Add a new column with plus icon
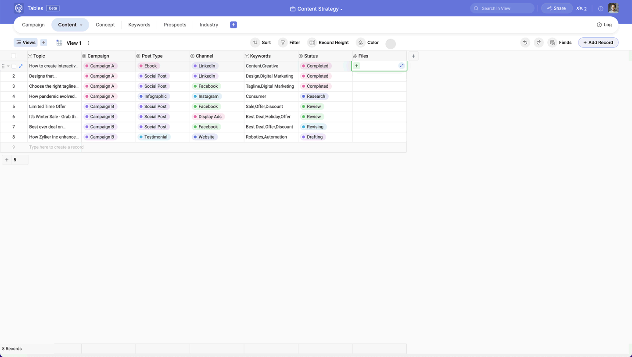632x357 pixels. tap(413, 56)
